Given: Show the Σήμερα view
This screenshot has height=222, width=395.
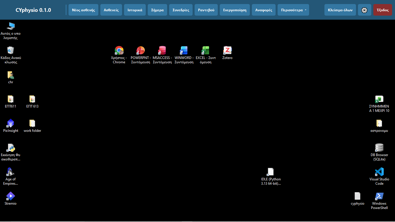Looking at the screenshot, I should [157, 10].
